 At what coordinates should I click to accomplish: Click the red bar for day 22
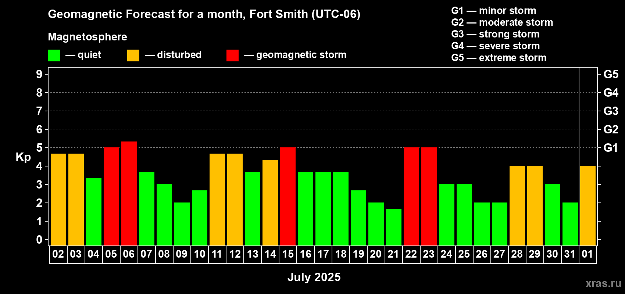(x=411, y=197)
